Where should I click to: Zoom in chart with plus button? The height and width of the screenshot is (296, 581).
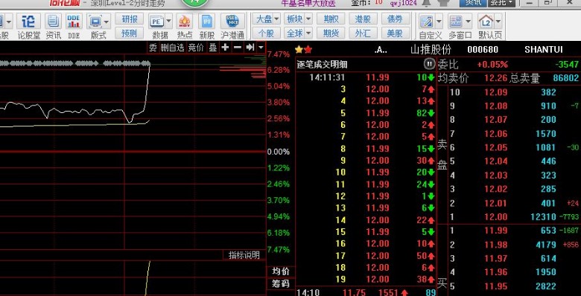click(x=225, y=48)
